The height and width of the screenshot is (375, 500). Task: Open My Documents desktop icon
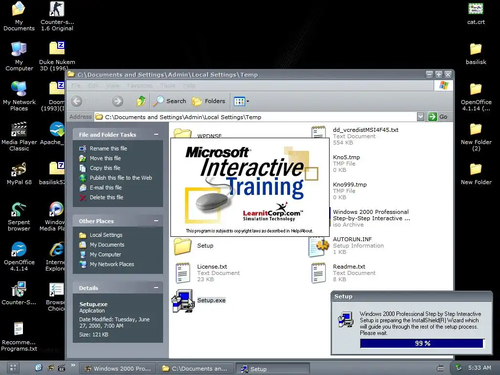(x=19, y=16)
